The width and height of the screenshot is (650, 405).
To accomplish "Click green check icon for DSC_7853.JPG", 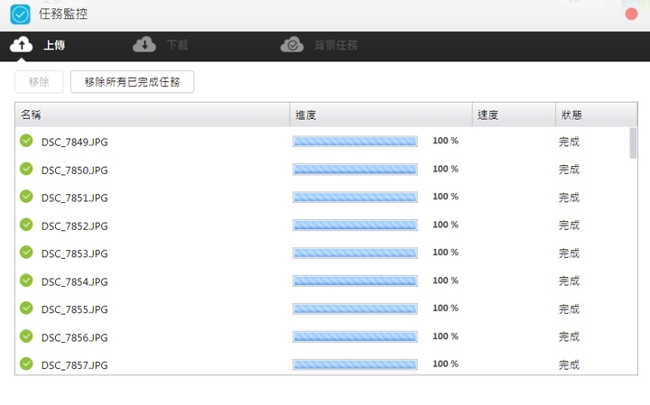I will (x=26, y=253).
